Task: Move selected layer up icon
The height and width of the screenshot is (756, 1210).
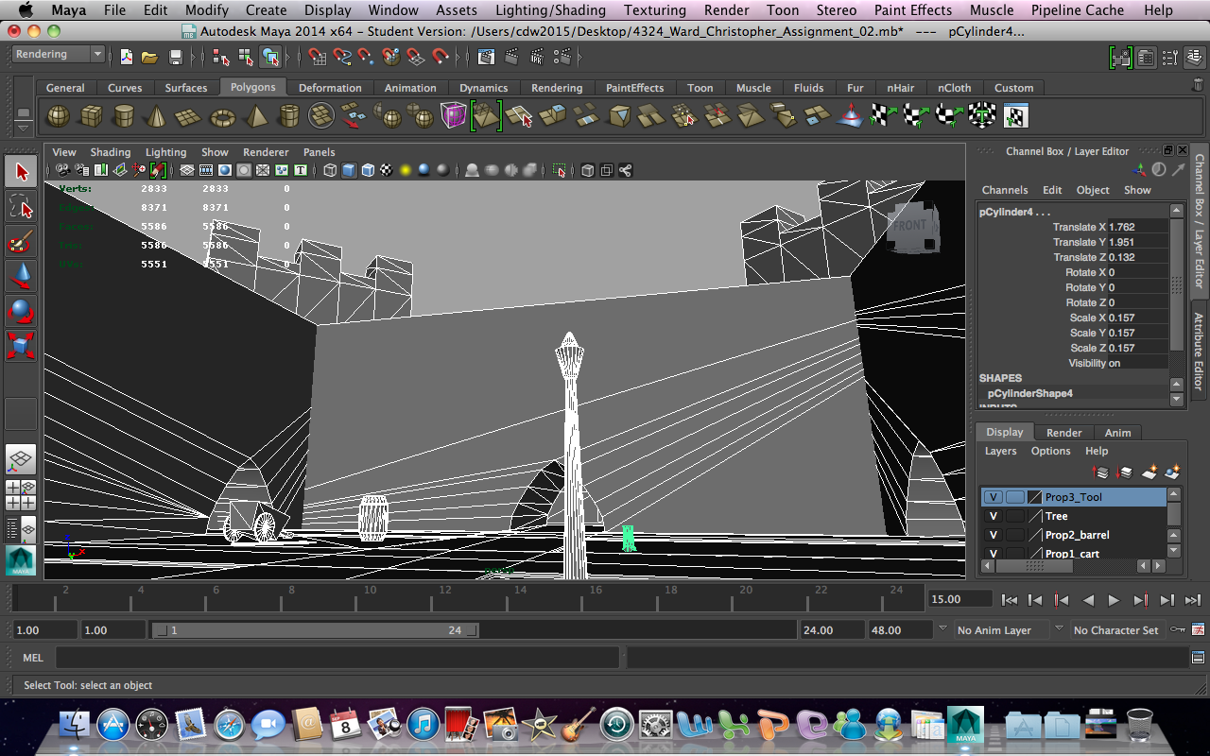Action: pyautogui.click(x=1100, y=472)
